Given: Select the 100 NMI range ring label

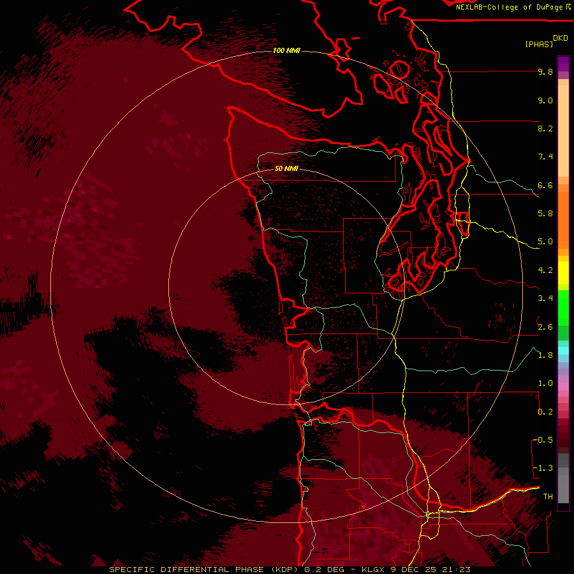Looking at the screenshot, I should pos(286,50).
